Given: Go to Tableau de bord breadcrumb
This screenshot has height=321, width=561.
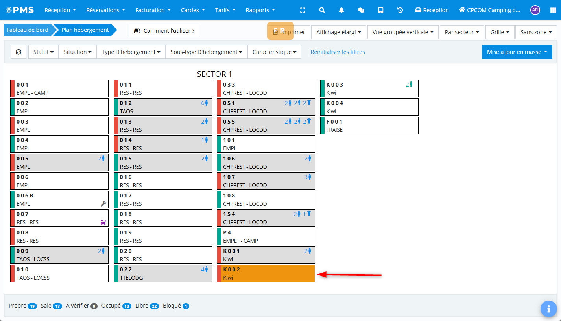Looking at the screenshot, I should tap(27, 30).
